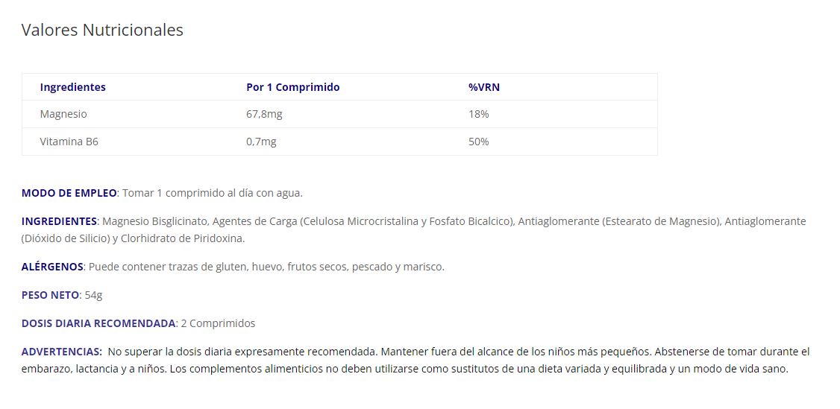Click the Por 1 Comprimido column header
Image resolution: width=840 pixels, height=409 pixels.
(292, 87)
